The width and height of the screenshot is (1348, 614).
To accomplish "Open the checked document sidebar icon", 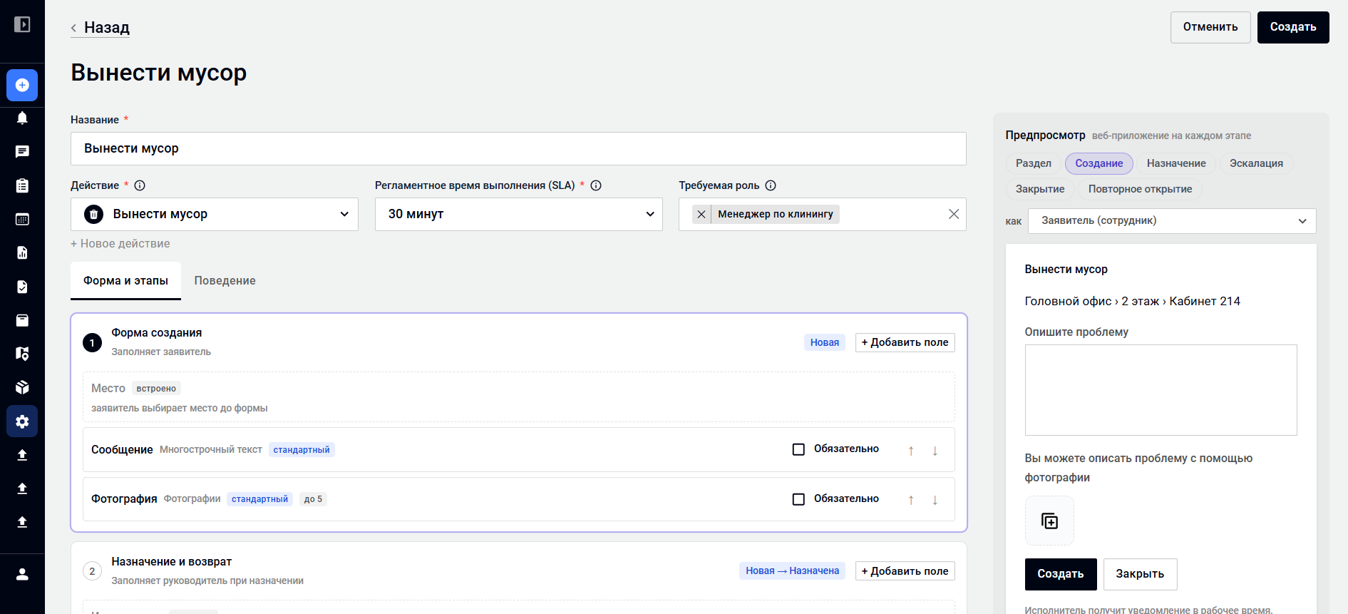I will pos(22,287).
